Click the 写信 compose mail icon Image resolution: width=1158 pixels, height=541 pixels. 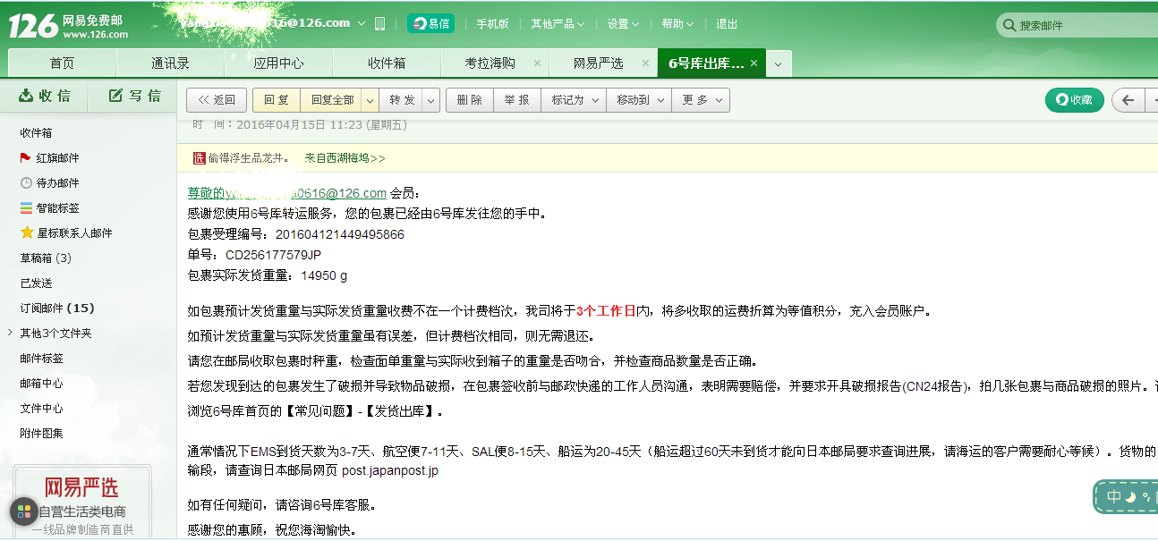click(x=115, y=96)
